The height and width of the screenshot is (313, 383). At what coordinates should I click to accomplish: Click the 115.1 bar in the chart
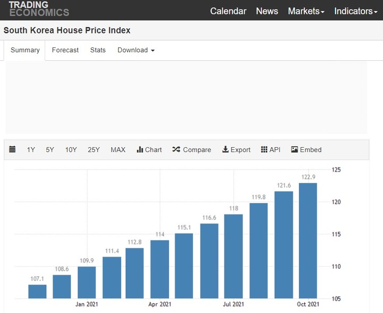tap(184, 266)
